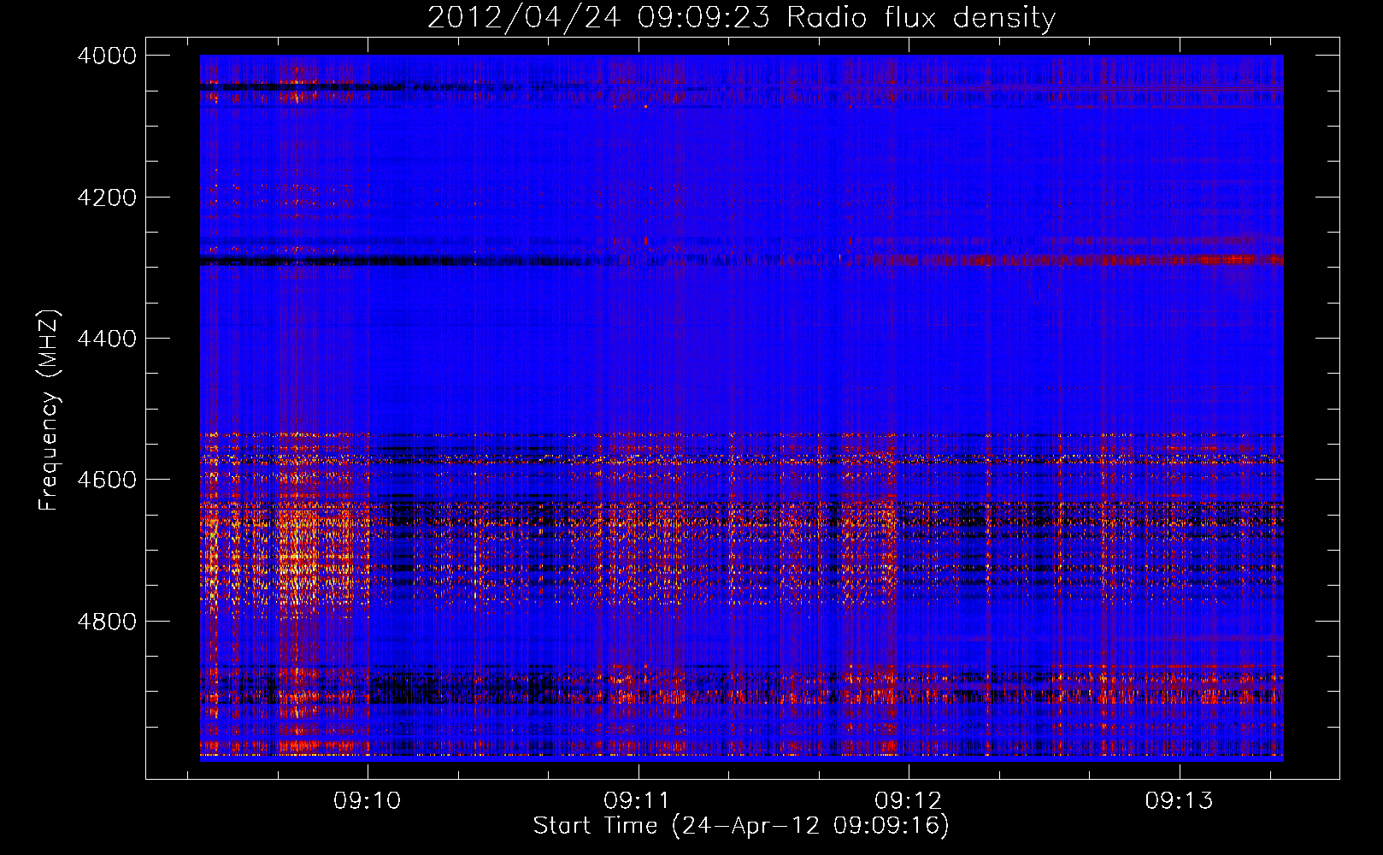Screen dimensions: 1383x855
Task: Click the 09:12 time tick label
Action: tap(909, 801)
